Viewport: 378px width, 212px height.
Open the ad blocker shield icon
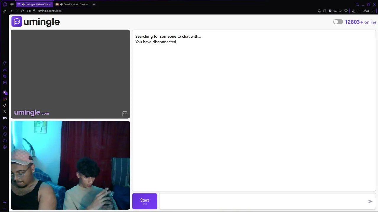point(330,11)
